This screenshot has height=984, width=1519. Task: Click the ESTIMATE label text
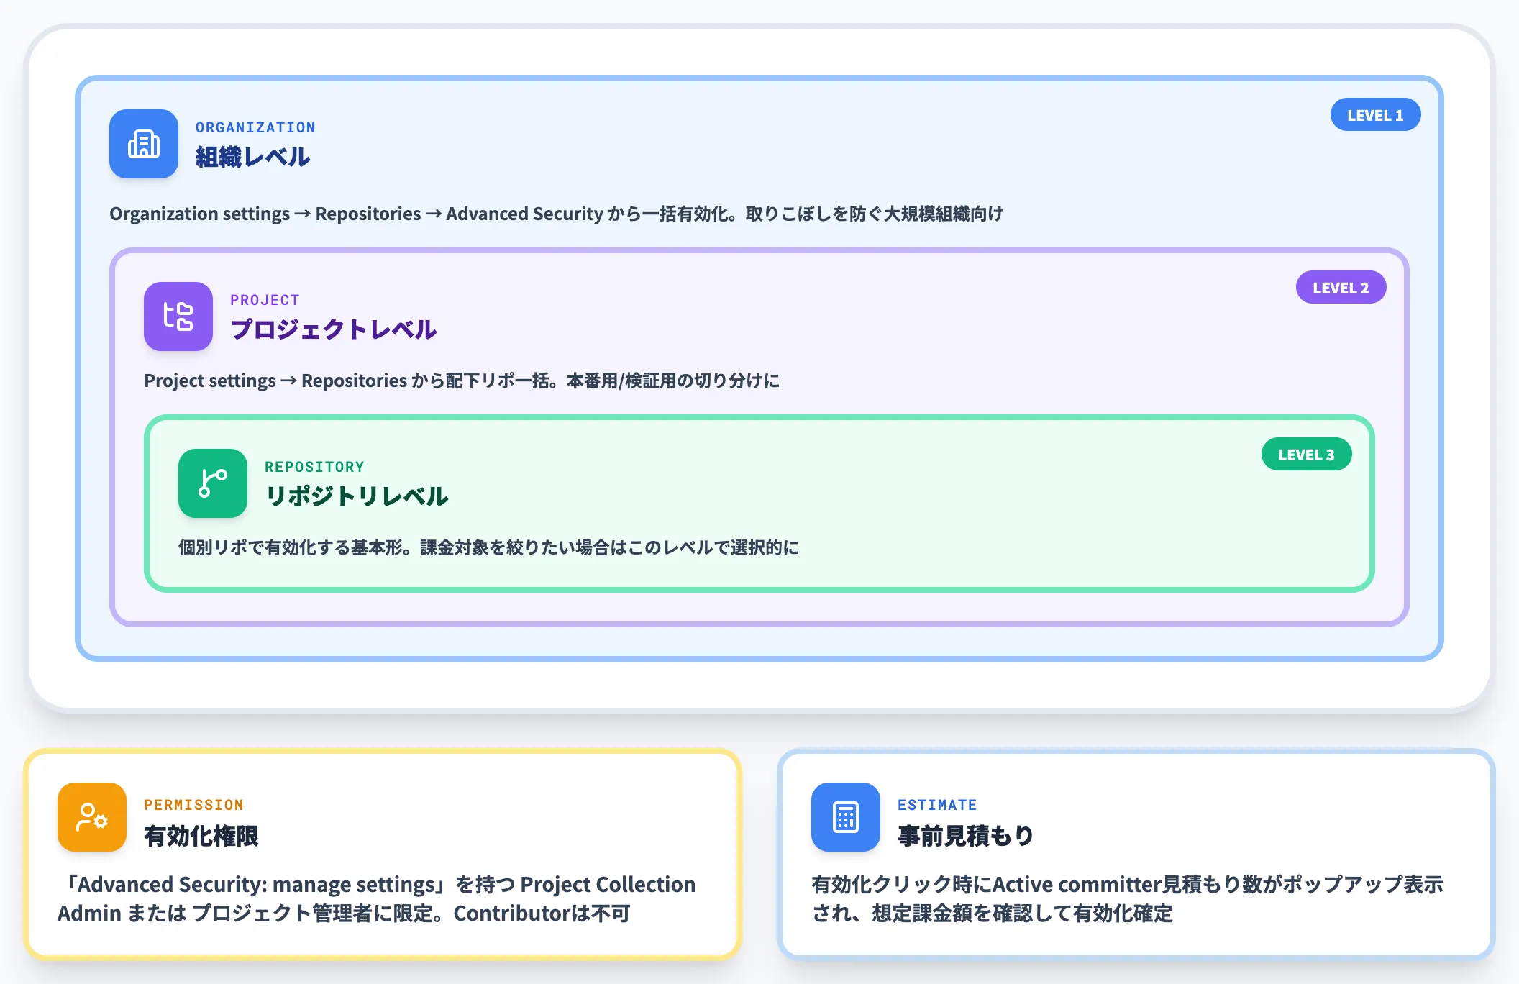937,805
